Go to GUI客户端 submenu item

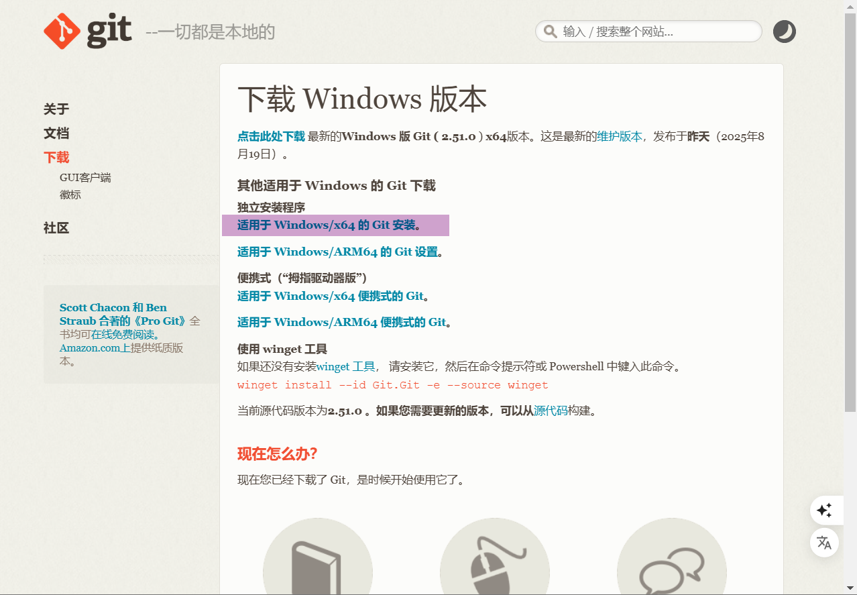tap(85, 178)
